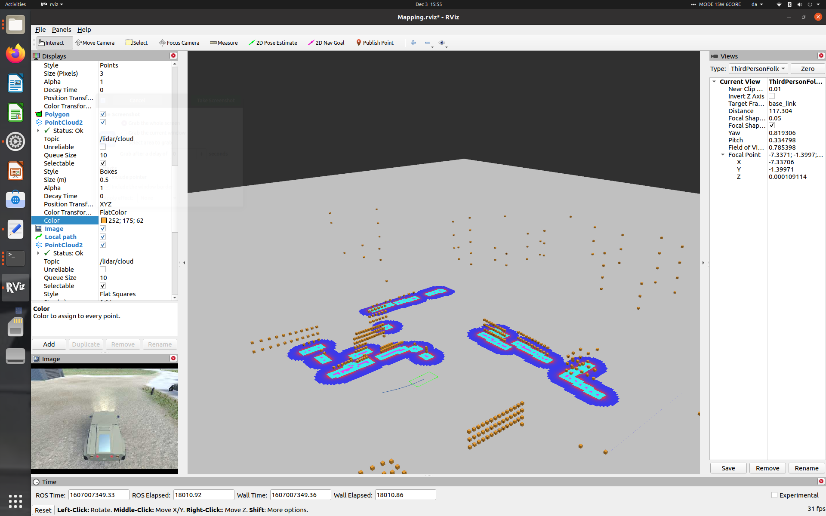The width and height of the screenshot is (826, 516).
Task: Collapse the Focal Point entry
Action: click(x=723, y=155)
